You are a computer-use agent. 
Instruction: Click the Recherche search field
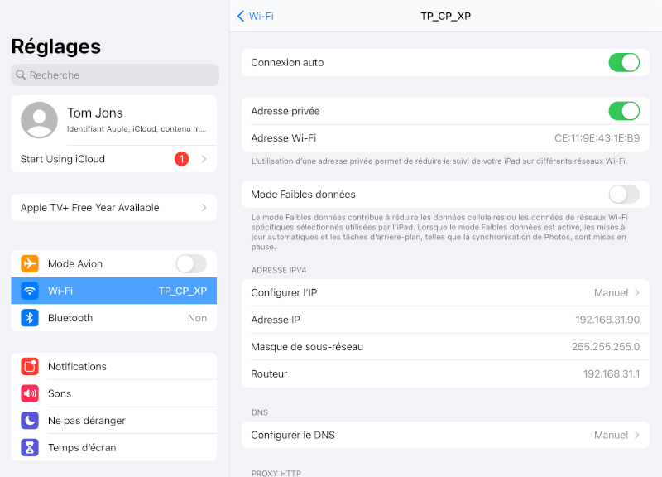click(x=114, y=75)
